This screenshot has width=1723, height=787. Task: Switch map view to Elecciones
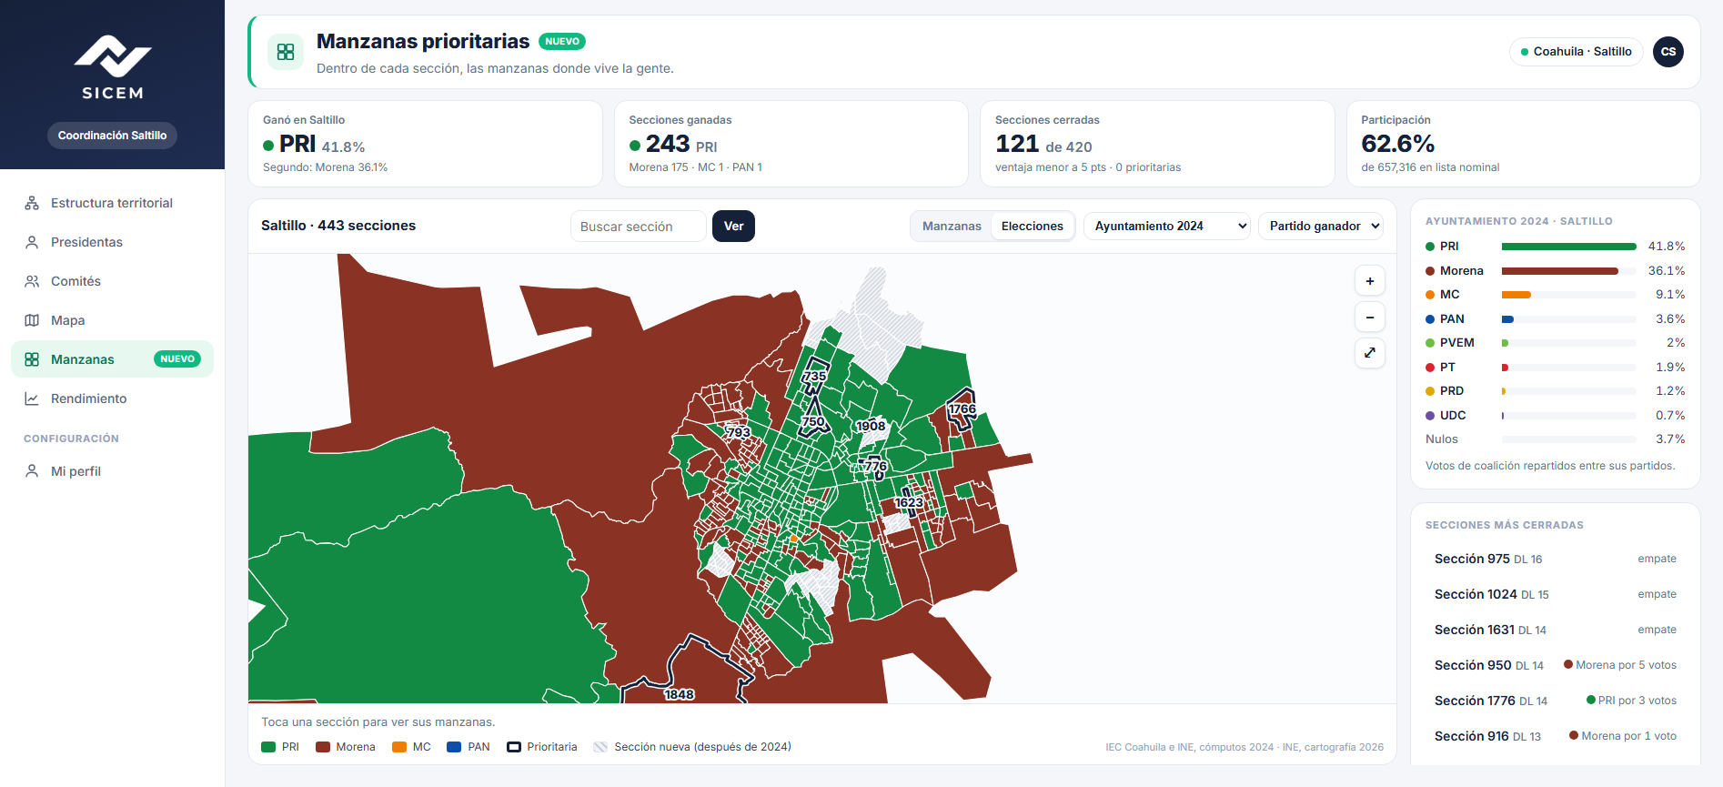tap(1032, 226)
